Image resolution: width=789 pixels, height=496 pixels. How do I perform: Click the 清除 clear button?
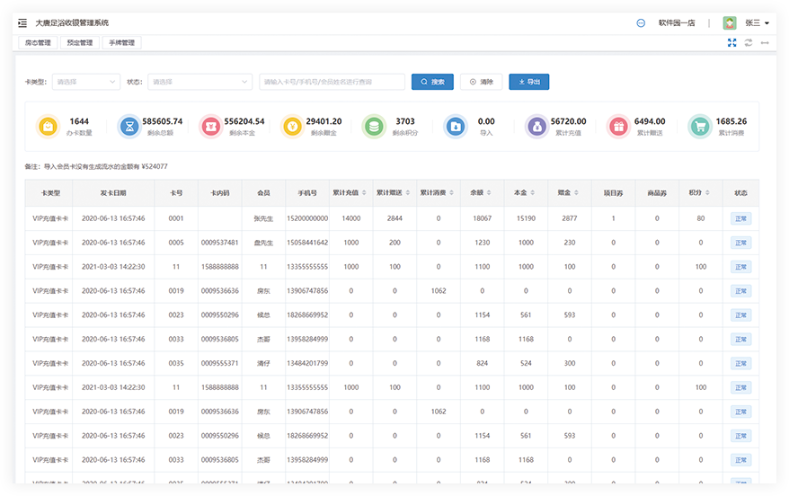(481, 82)
